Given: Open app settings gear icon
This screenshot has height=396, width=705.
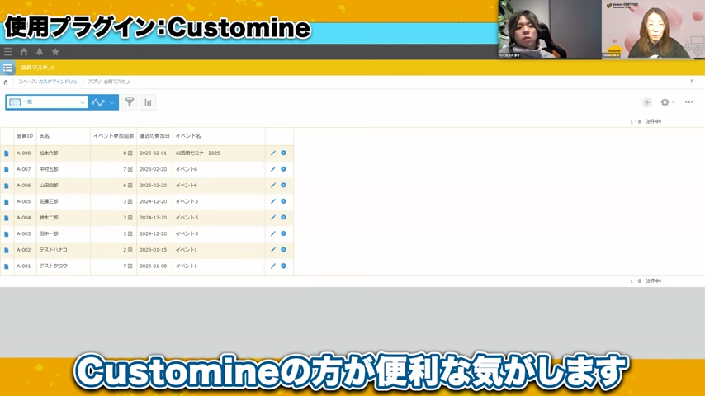Looking at the screenshot, I should pos(665,102).
